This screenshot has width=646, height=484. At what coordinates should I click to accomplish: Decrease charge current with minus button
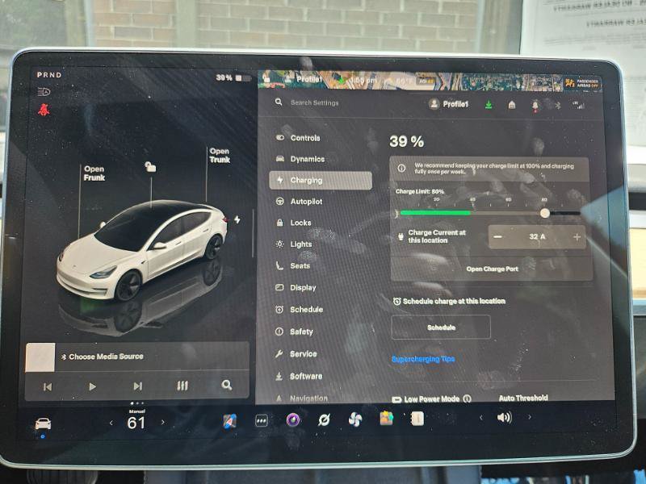click(497, 236)
